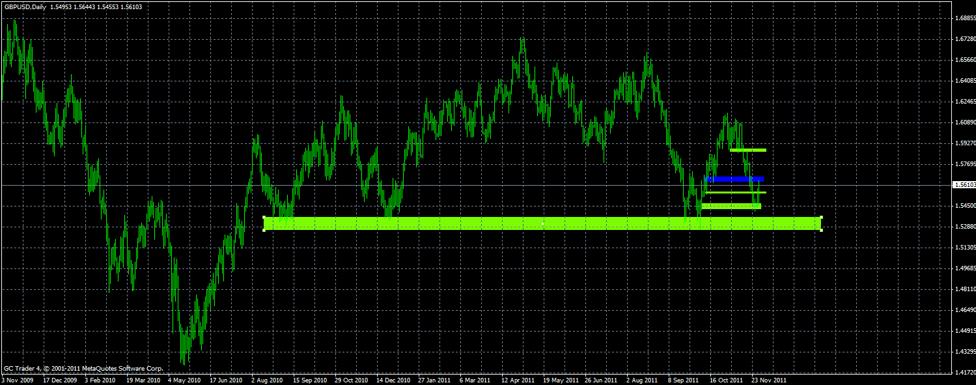The image size is (976, 385).
Task: Select the topmost small green rectangle near 1.5927
Action: point(748,150)
